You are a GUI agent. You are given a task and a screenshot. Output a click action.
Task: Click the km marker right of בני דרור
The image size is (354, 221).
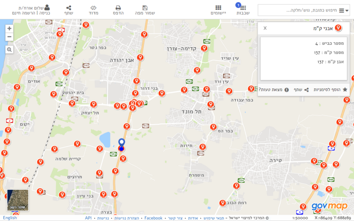[162, 93]
